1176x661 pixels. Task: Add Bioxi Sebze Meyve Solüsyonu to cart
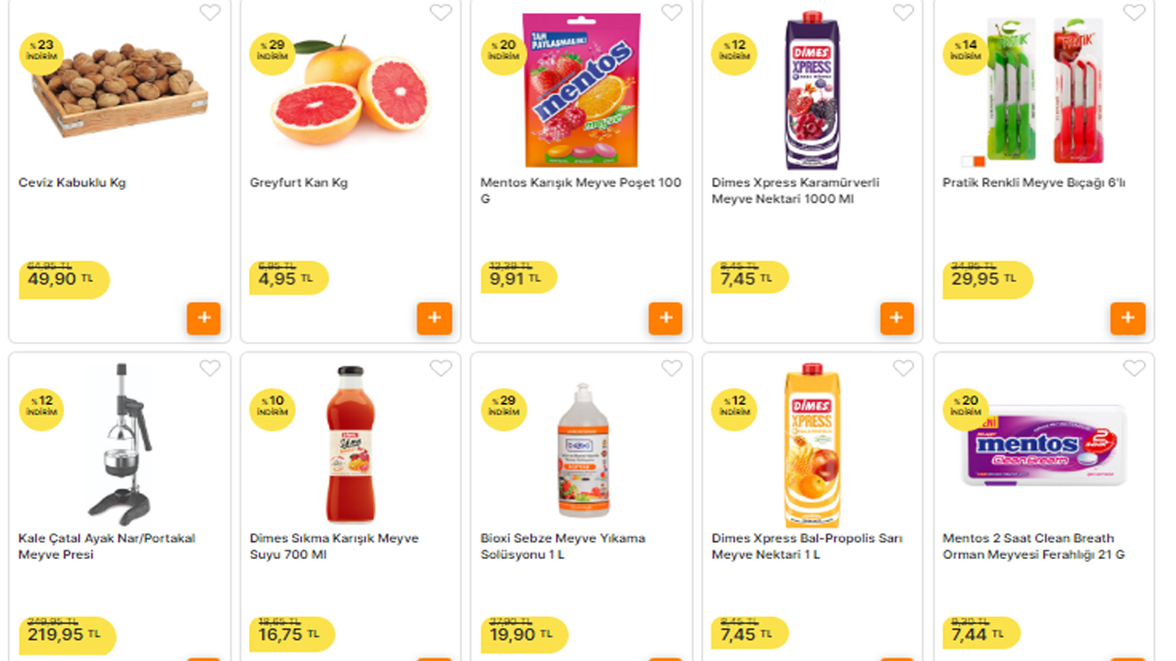[x=666, y=658]
